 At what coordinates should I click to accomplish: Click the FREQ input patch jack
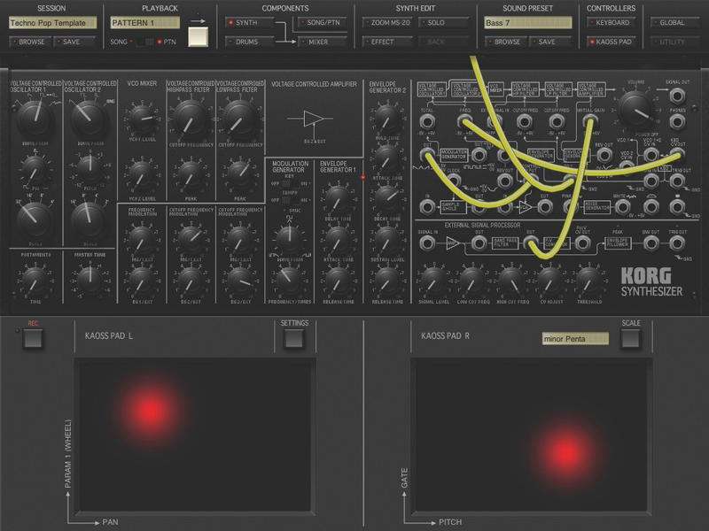tap(464, 121)
